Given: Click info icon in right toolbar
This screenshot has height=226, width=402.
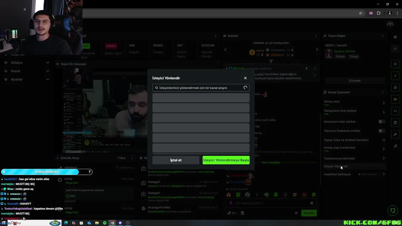Looking at the screenshot, I should coord(395,37).
